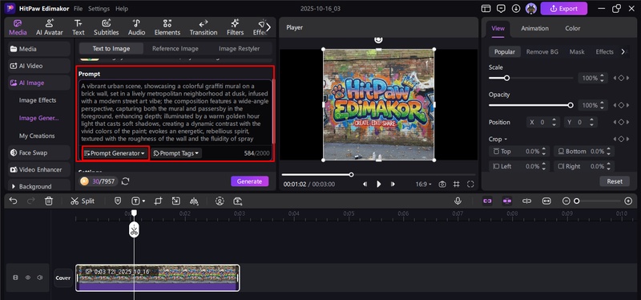The width and height of the screenshot is (641, 300).
Task: Switch to the Animation tab
Action: [534, 28]
